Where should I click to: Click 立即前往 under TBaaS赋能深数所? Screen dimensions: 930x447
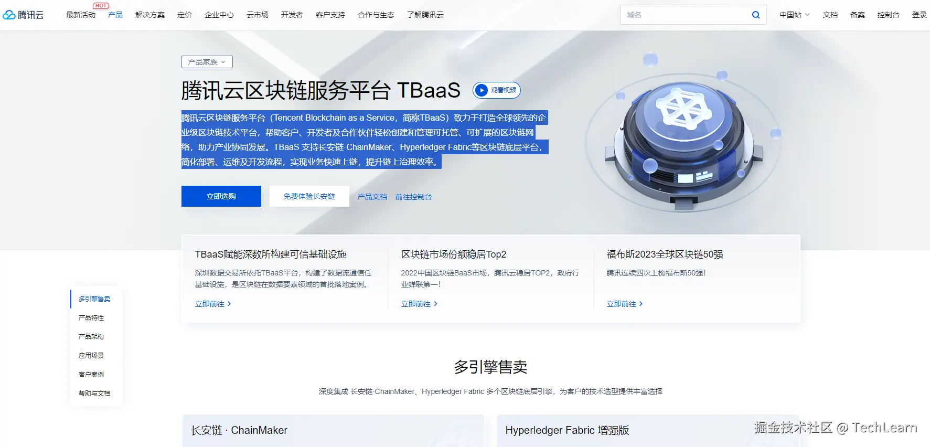[x=213, y=304]
